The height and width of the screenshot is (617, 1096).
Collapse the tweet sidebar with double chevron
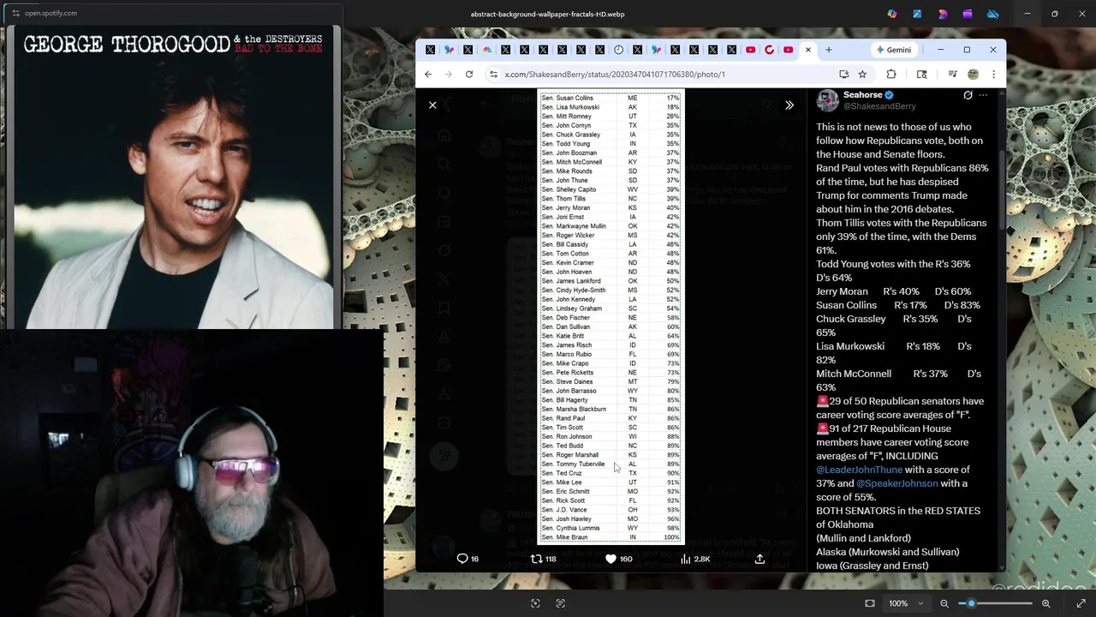pyautogui.click(x=789, y=105)
